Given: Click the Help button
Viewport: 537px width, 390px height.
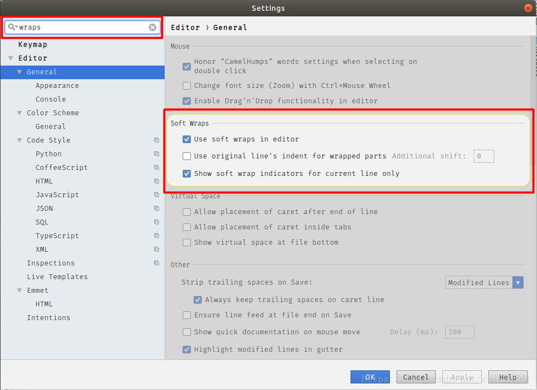Looking at the screenshot, I should [507, 377].
